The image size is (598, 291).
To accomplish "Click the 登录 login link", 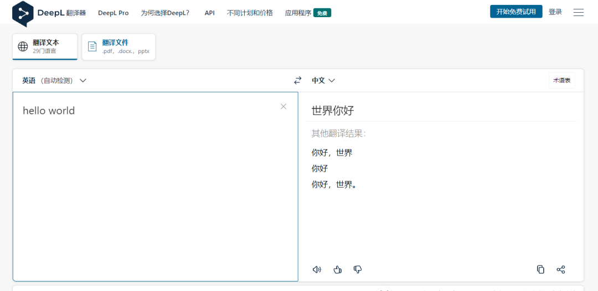I will point(555,12).
